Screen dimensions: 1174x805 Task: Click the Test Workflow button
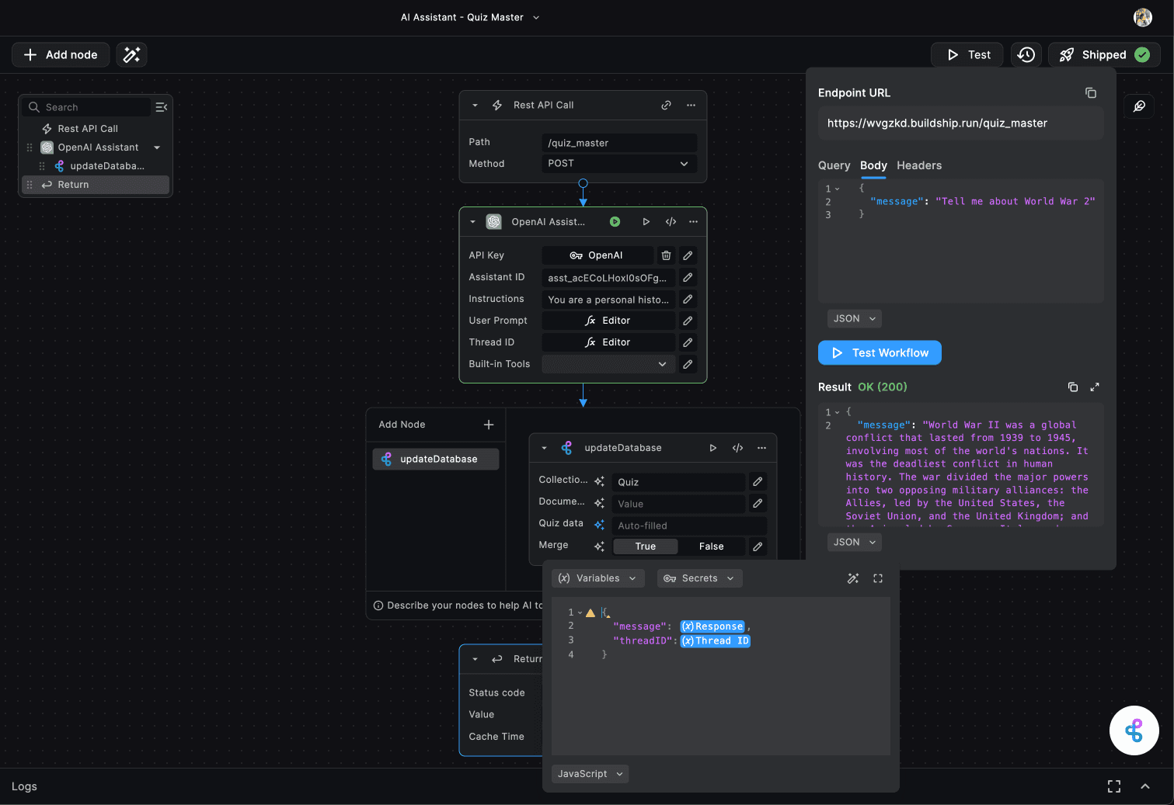[880, 352]
